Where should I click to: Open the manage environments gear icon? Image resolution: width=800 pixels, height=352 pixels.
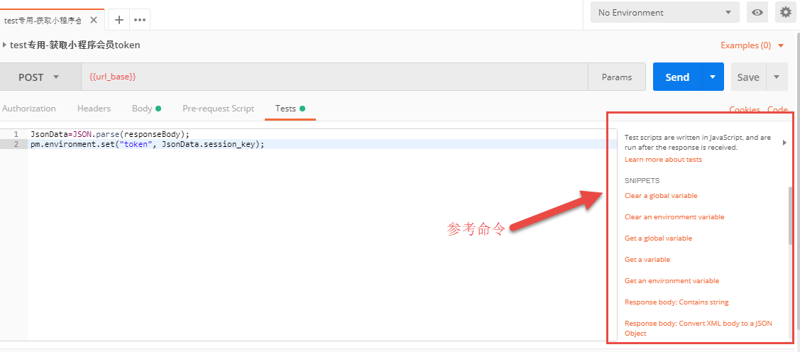tap(785, 13)
